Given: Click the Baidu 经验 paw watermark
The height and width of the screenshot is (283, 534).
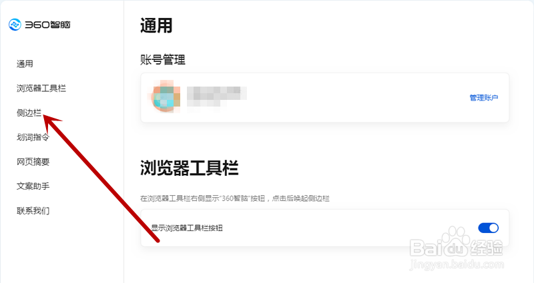Looking at the screenshot, I should tap(457, 247).
